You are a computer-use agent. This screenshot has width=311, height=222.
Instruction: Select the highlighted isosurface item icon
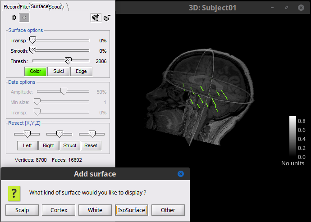[x=24, y=17]
